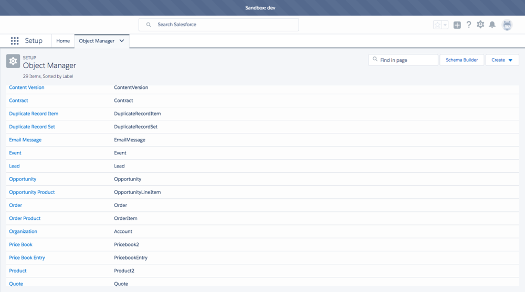Click the Schema Builder button
The height and width of the screenshot is (292, 525).
click(x=461, y=60)
